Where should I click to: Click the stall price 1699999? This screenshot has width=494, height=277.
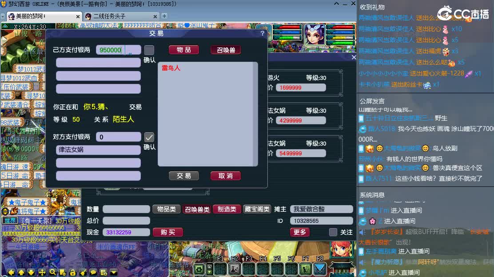click(301, 88)
